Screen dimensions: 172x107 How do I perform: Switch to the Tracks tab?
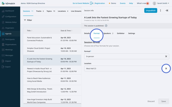pos(40,11)
